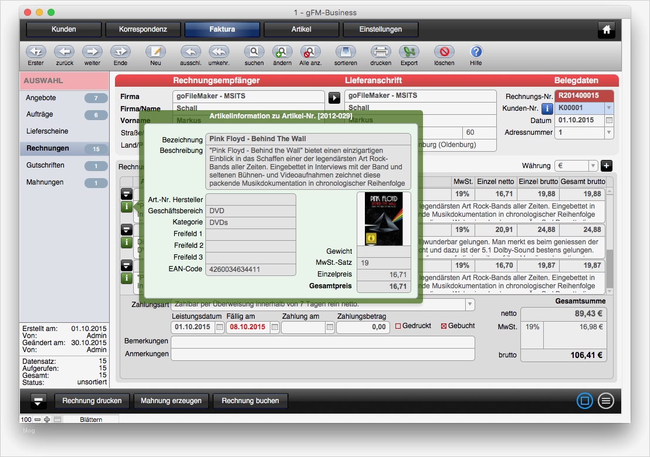Click 'Mahnung erzeugen' to create a reminder
This screenshot has width=650, height=457.
click(x=171, y=401)
